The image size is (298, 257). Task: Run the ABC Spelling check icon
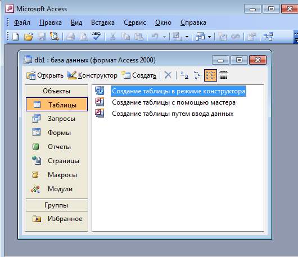pos(97,36)
